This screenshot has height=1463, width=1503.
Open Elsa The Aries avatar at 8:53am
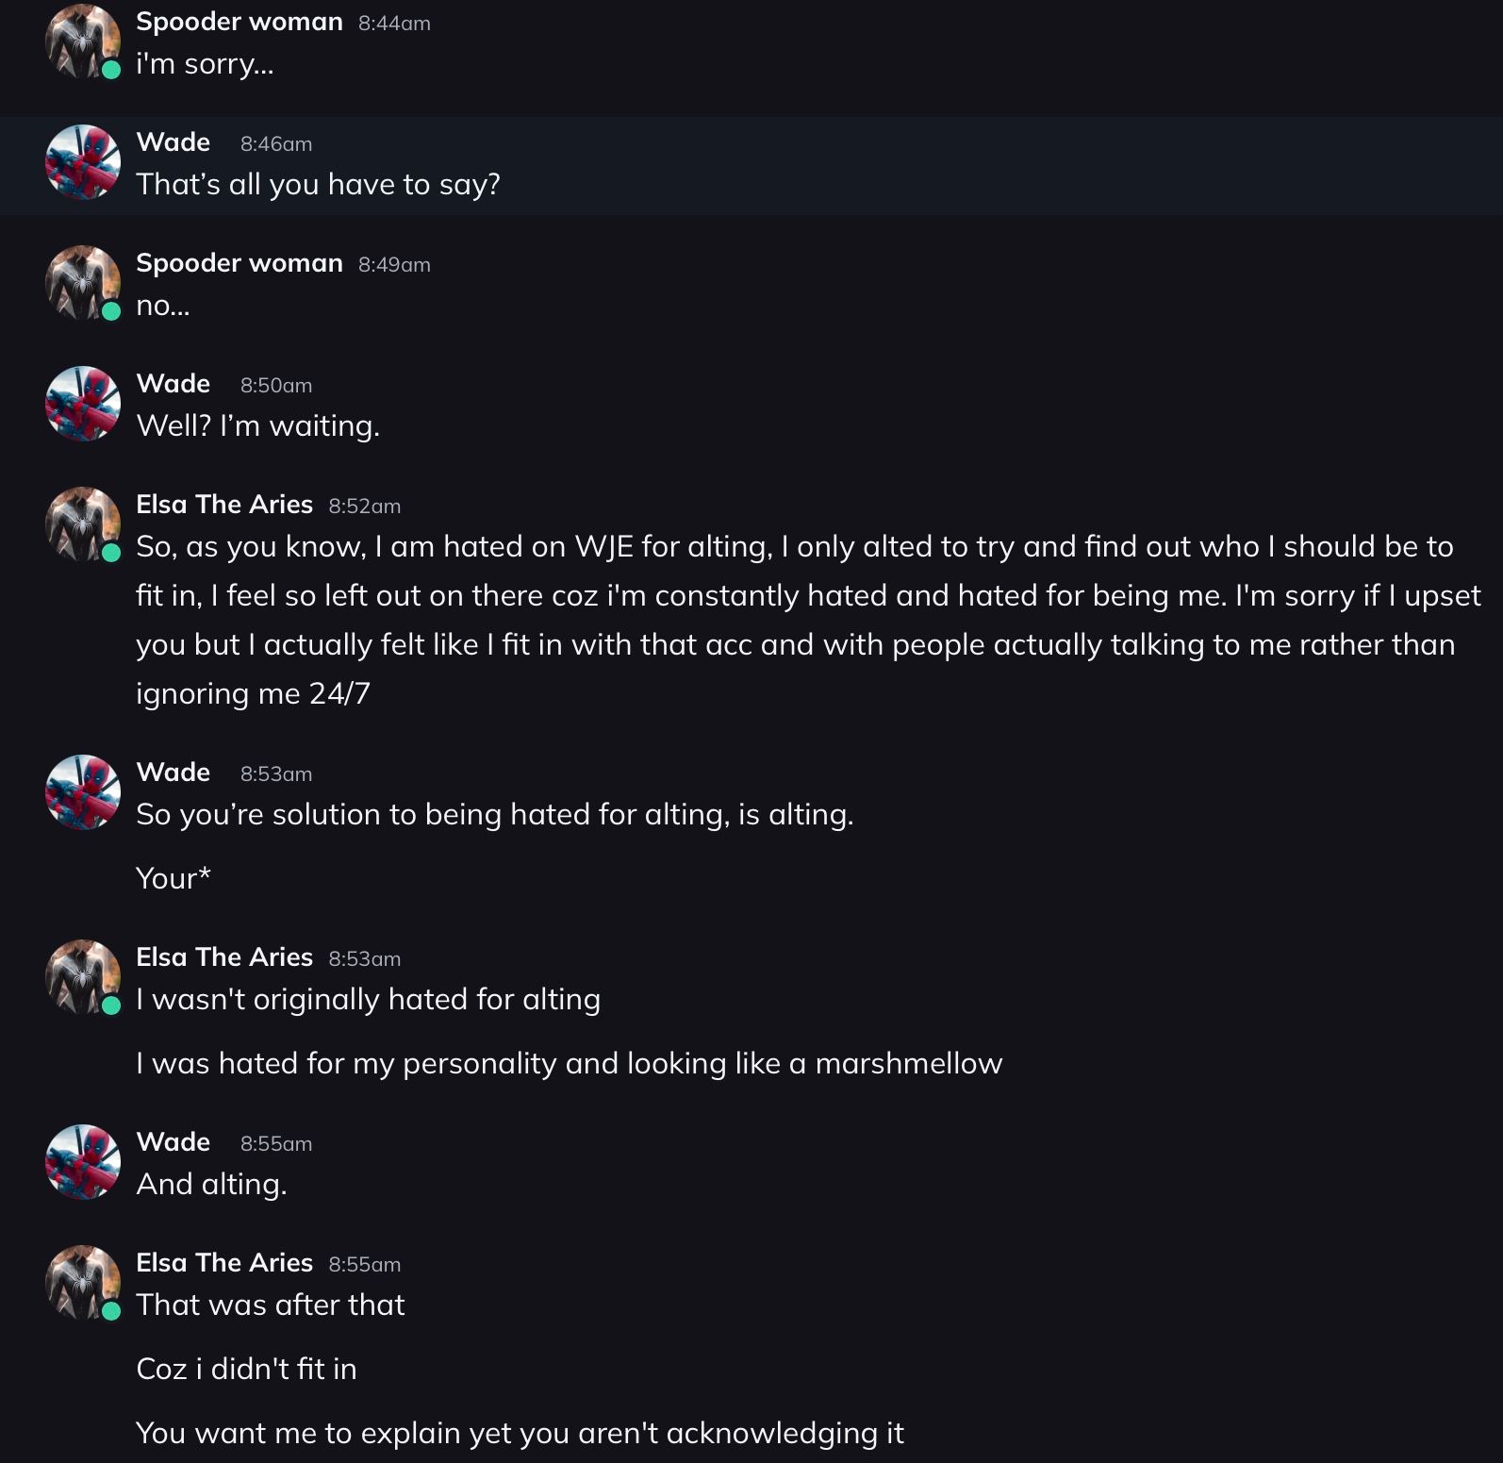[83, 977]
